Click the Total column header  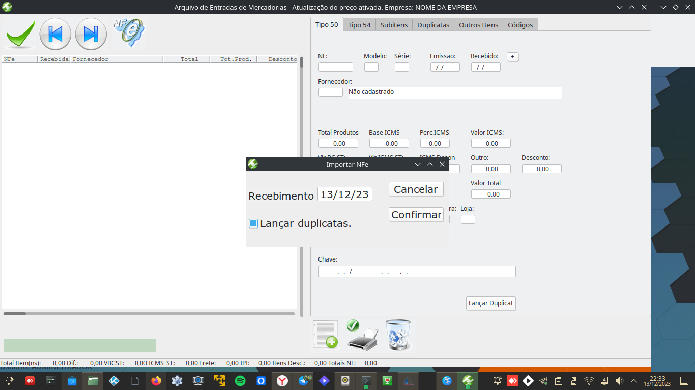point(187,59)
